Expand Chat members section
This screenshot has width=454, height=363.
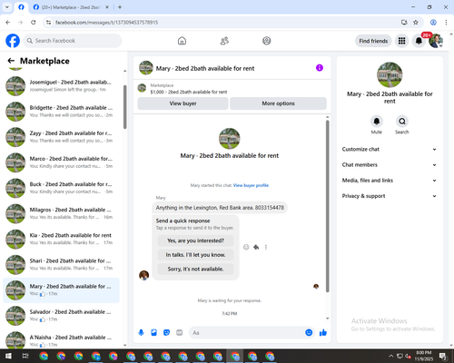click(x=390, y=165)
